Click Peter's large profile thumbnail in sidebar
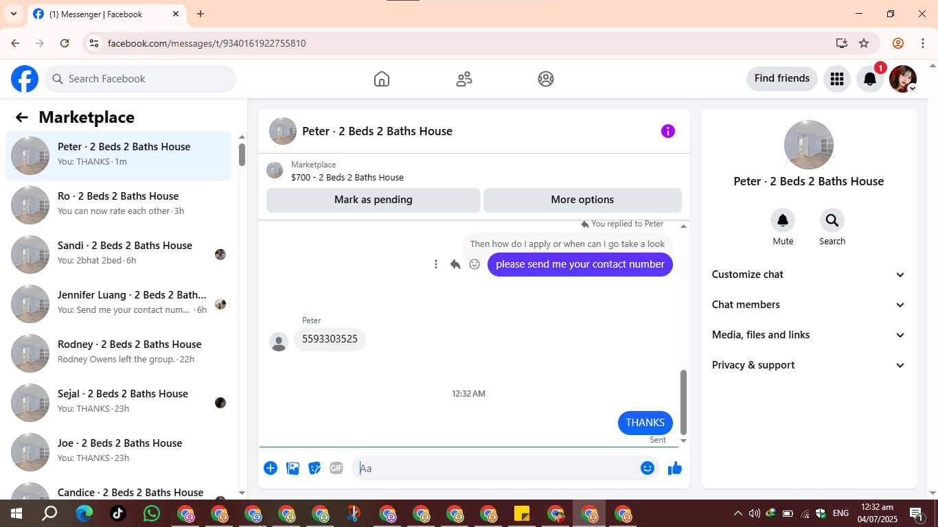Screen dimensions: 938x527 (809, 145)
